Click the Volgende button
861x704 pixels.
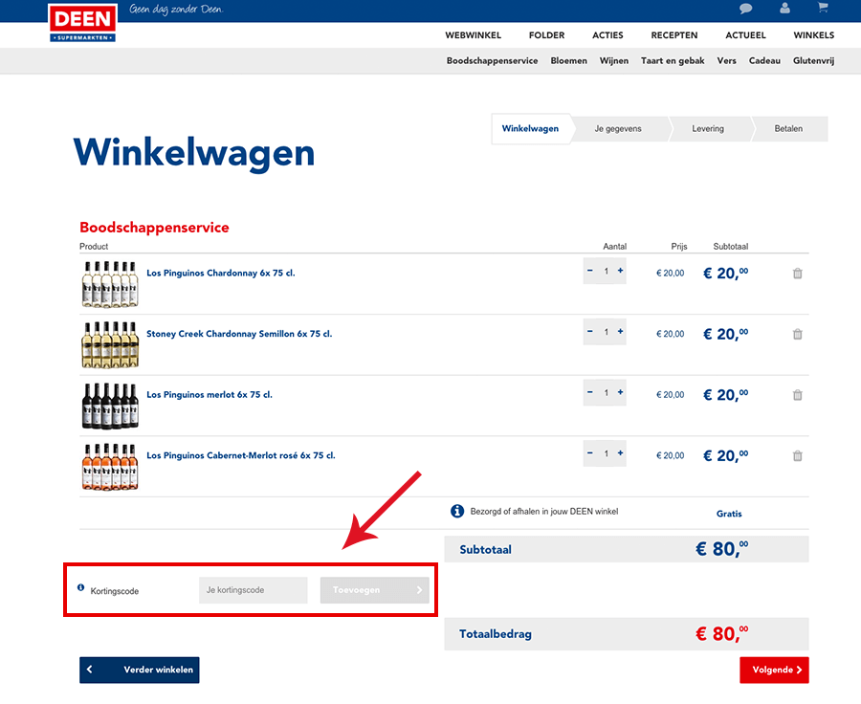774,670
